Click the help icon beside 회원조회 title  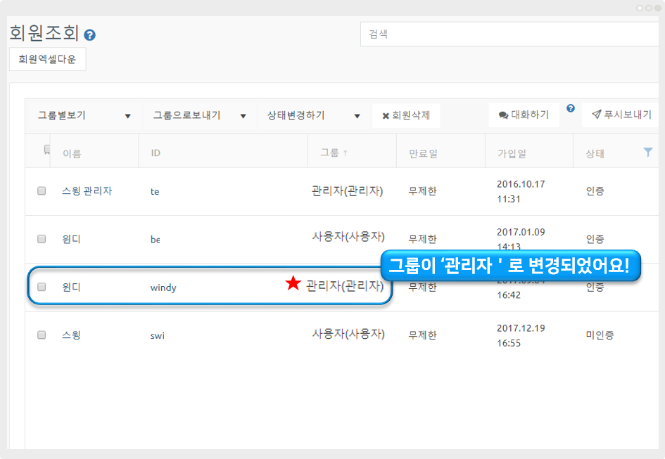tap(89, 34)
